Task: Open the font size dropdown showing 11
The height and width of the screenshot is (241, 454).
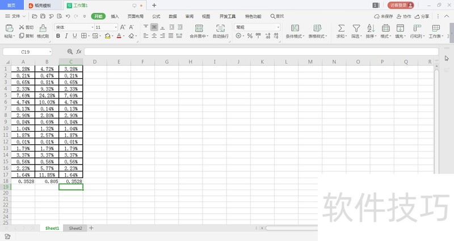Action: point(116,27)
